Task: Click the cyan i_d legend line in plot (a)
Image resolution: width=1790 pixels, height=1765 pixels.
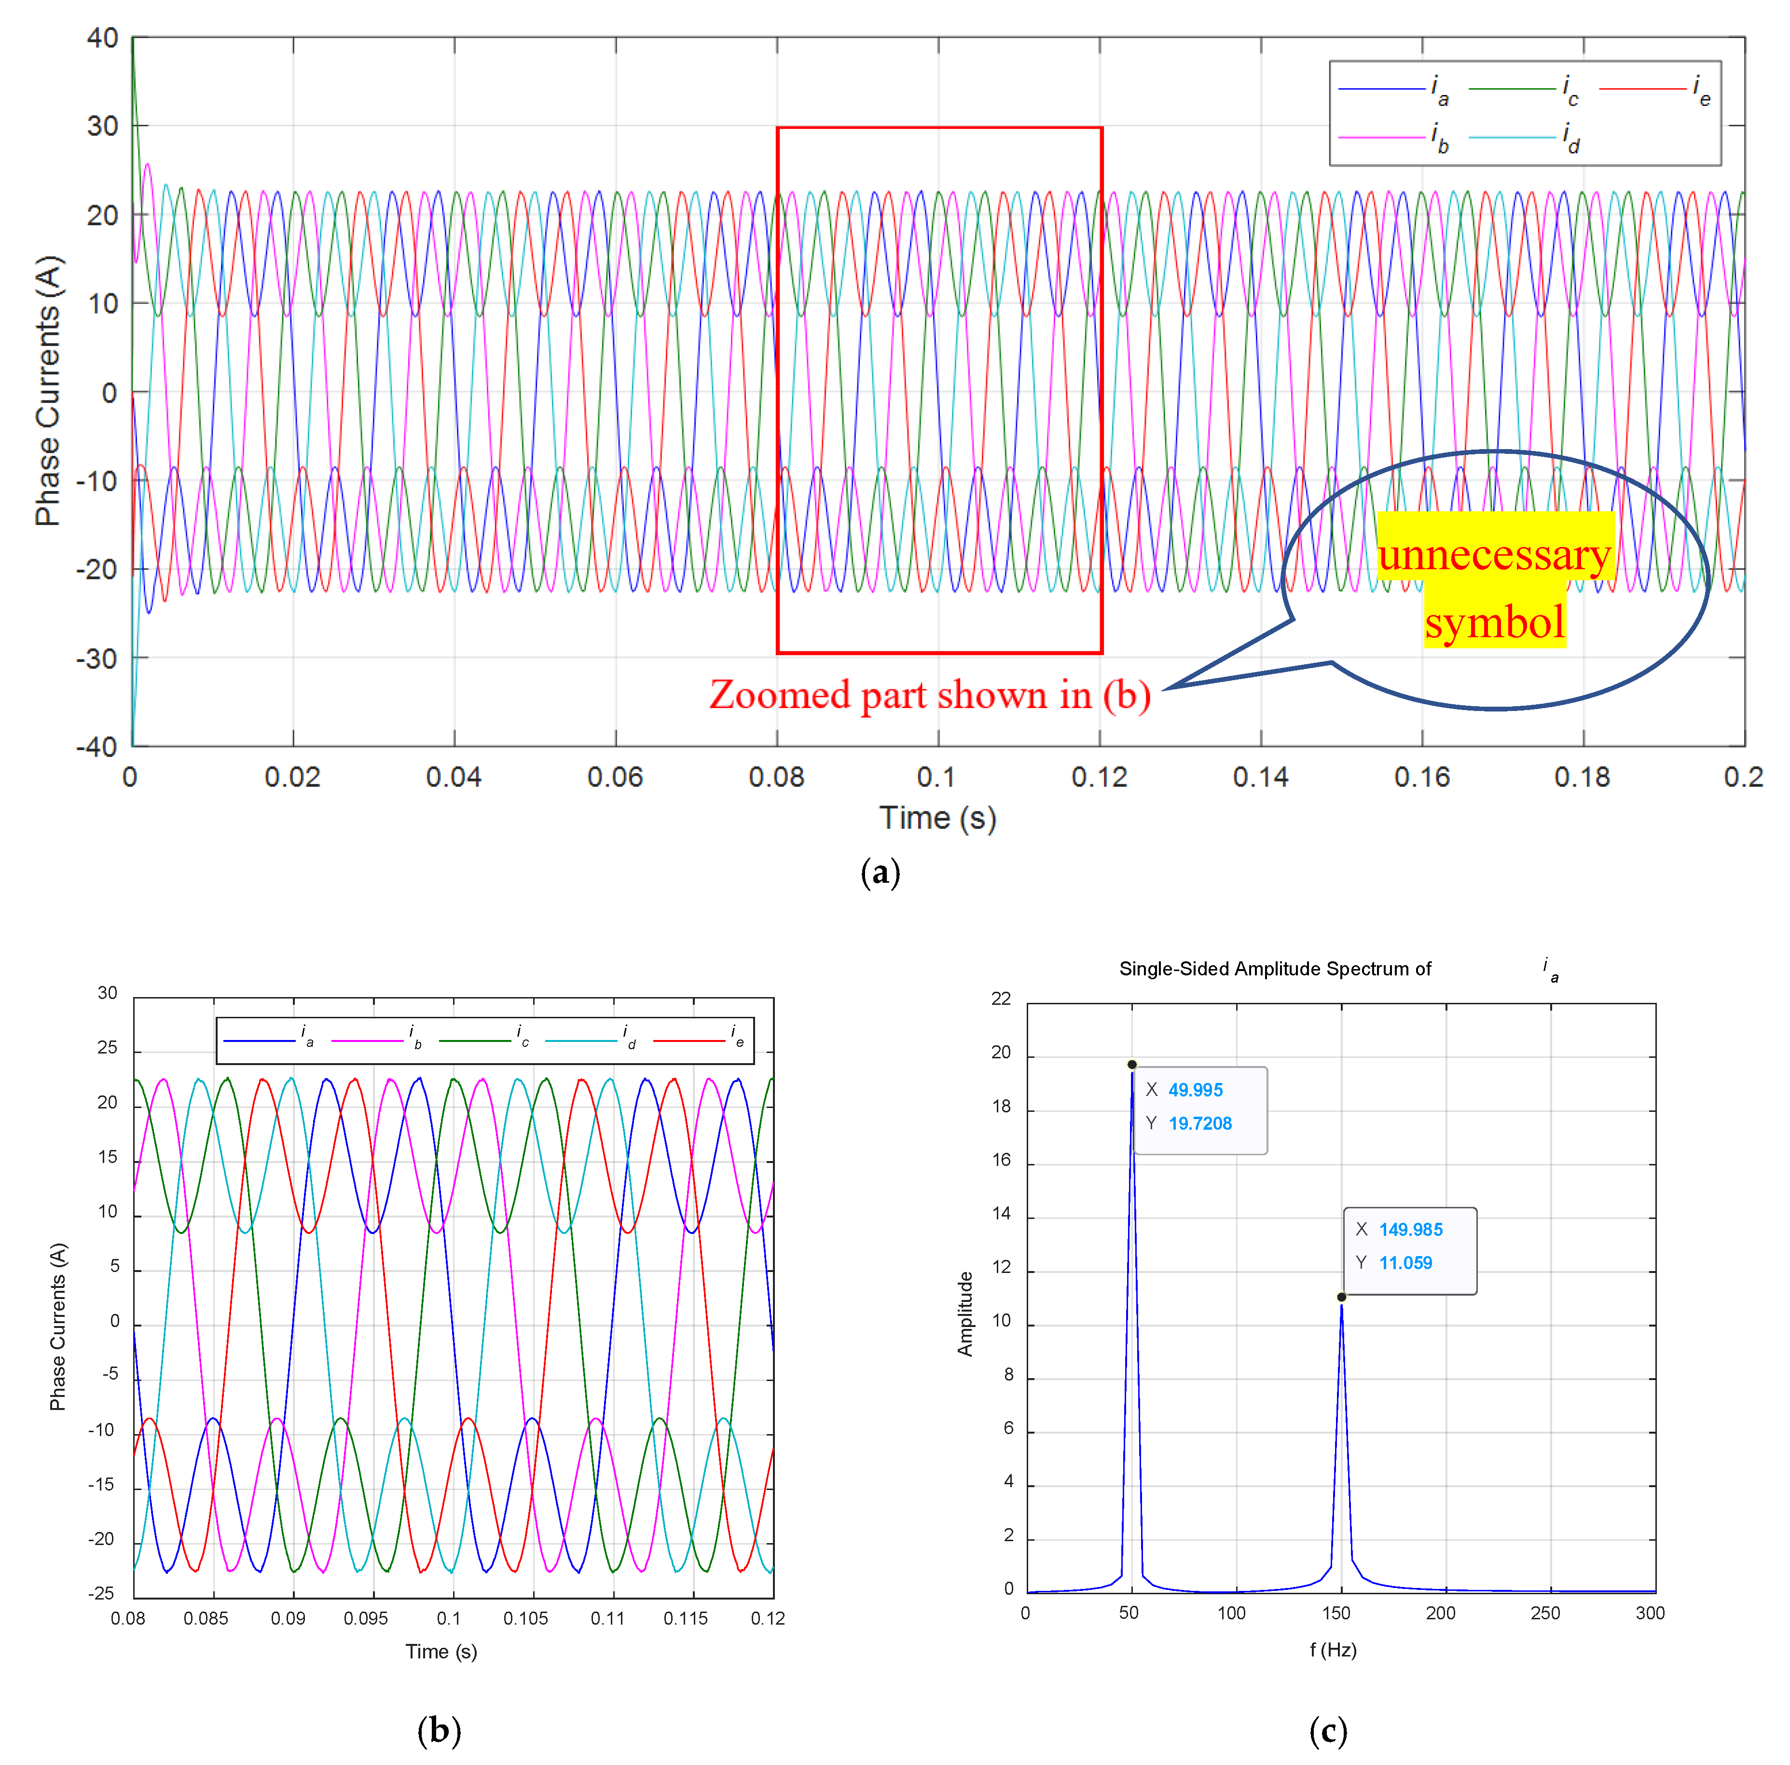Action: 1512,137
